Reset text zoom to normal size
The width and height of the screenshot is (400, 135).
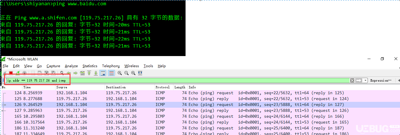tap(133, 73)
